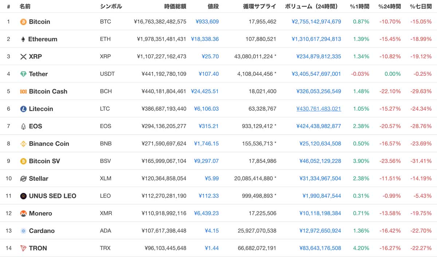Viewport: 437px width, 257px height.
Task: Sort by the 時価総額 column header
Action: (175, 7)
